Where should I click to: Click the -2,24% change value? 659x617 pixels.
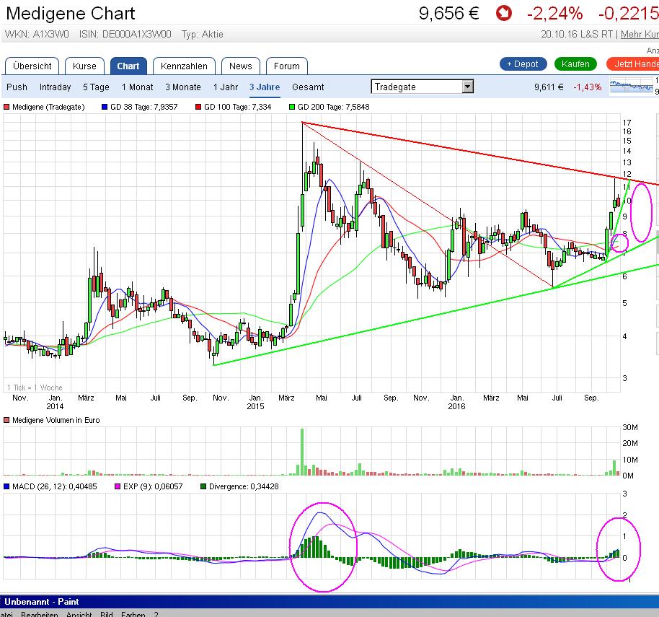pos(554,14)
